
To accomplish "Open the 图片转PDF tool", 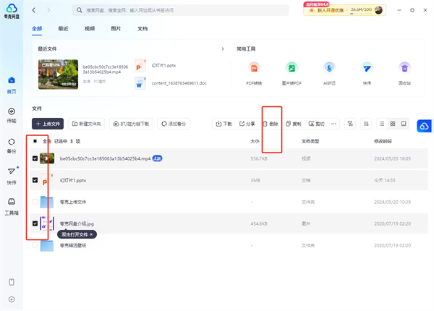I will 292,74.
